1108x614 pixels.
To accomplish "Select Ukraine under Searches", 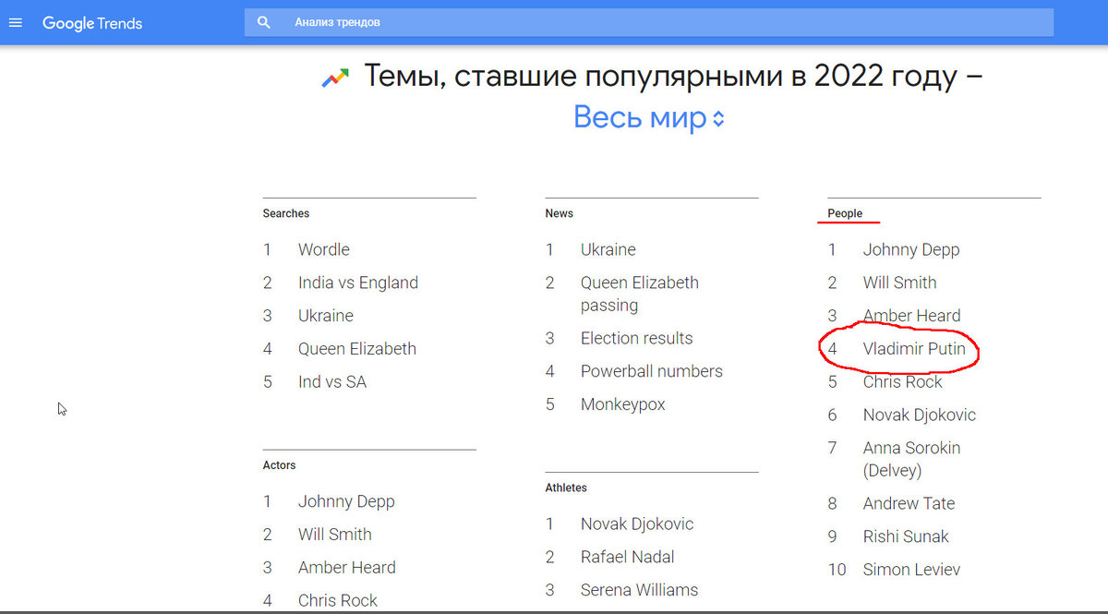I will (x=326, y=316).
